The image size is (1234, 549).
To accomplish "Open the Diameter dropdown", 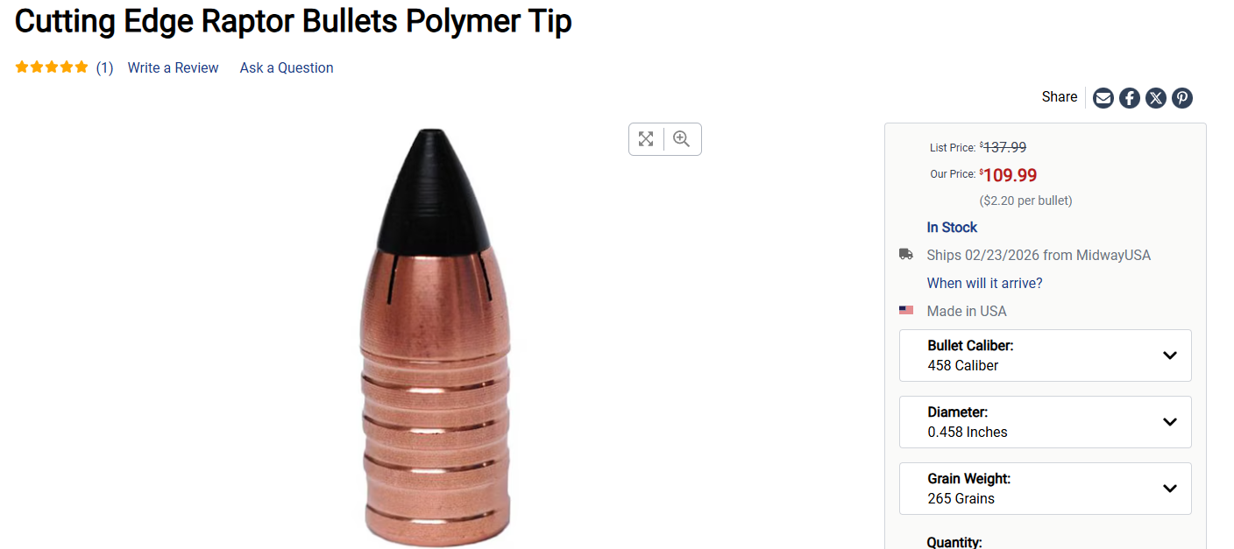I will pos(1045,422).
